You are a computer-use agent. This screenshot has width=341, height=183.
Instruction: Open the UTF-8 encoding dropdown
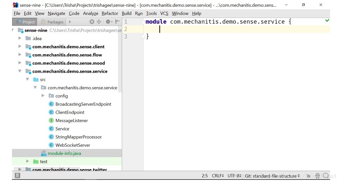(x=234, y=176)
